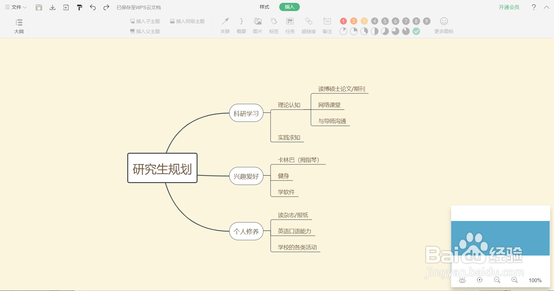The image size is (554, 291).
Task: Apply priority 8 marker
Action: (416, 21)
